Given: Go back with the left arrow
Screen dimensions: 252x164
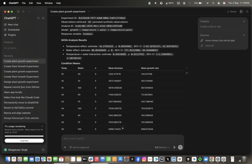Looking at the screenshot, I should pyautogui.click(x=24, y=12).
